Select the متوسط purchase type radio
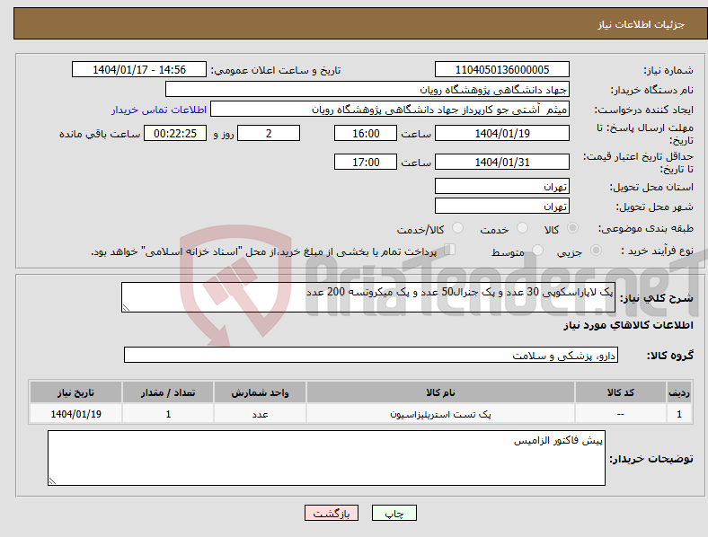The height and width of the screenshot is (537, 708). tap(538, 250)
